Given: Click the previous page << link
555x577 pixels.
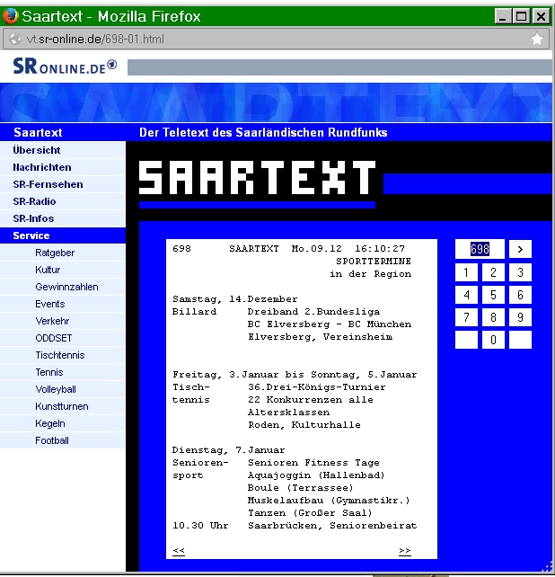Looking at the screenshot, I should point(179,550).
